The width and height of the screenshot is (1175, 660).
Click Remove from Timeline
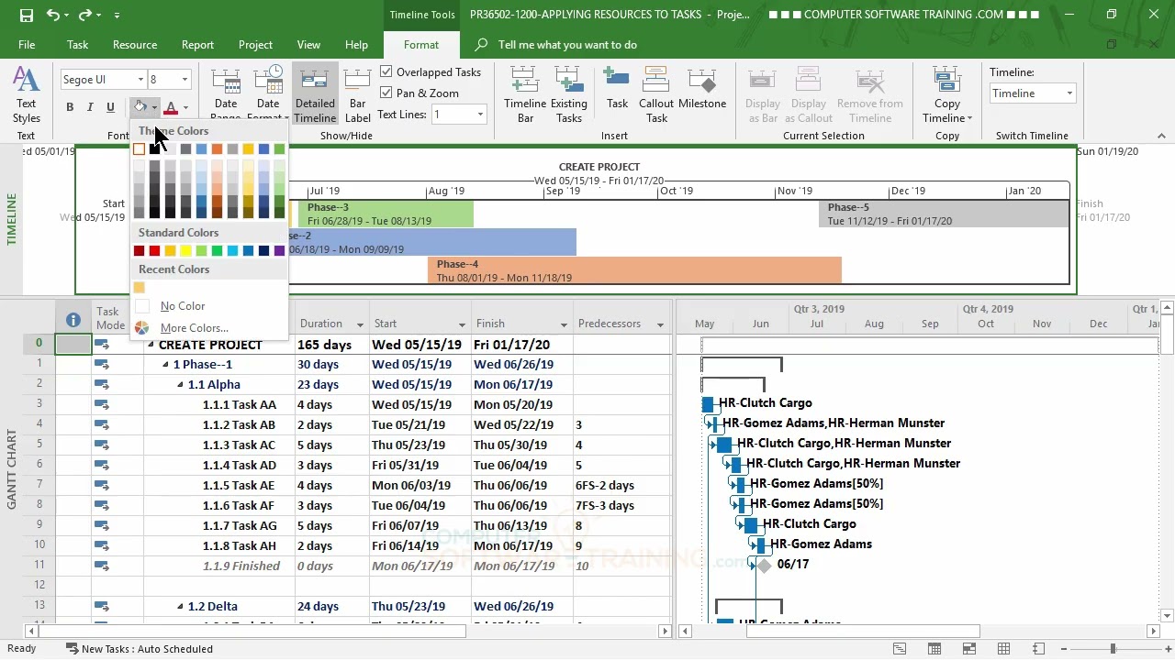[870, 95]
